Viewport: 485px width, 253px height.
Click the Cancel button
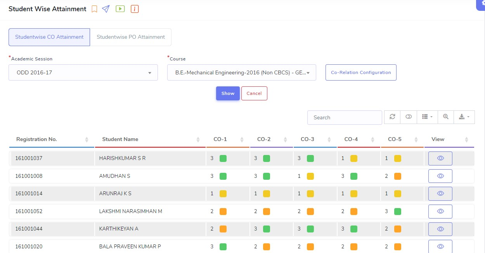[x=254, y=93]
